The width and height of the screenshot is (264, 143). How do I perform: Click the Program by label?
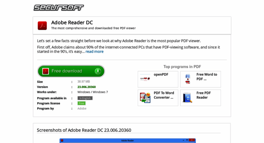46,109
